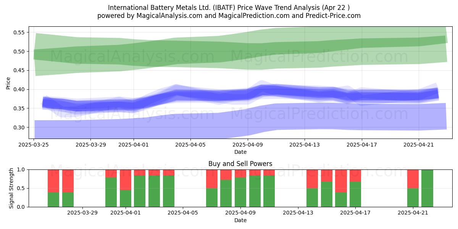Click the 'Price' y-axis label

[8, 82]
